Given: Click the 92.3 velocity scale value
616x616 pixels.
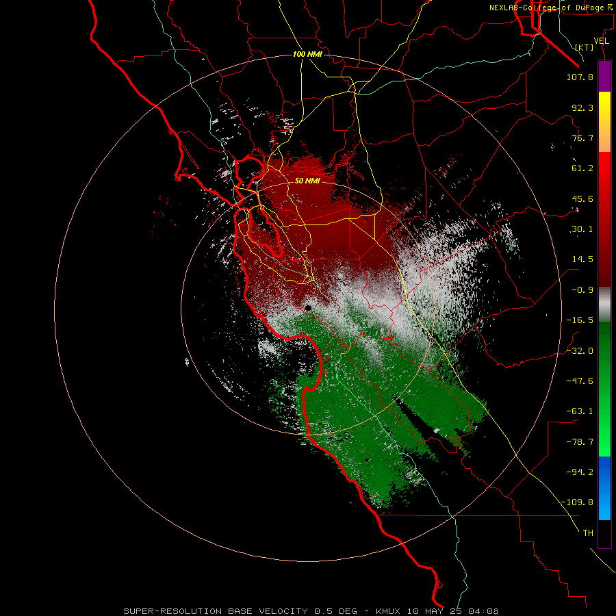Looking at the screenshot, I should (582, 107).
